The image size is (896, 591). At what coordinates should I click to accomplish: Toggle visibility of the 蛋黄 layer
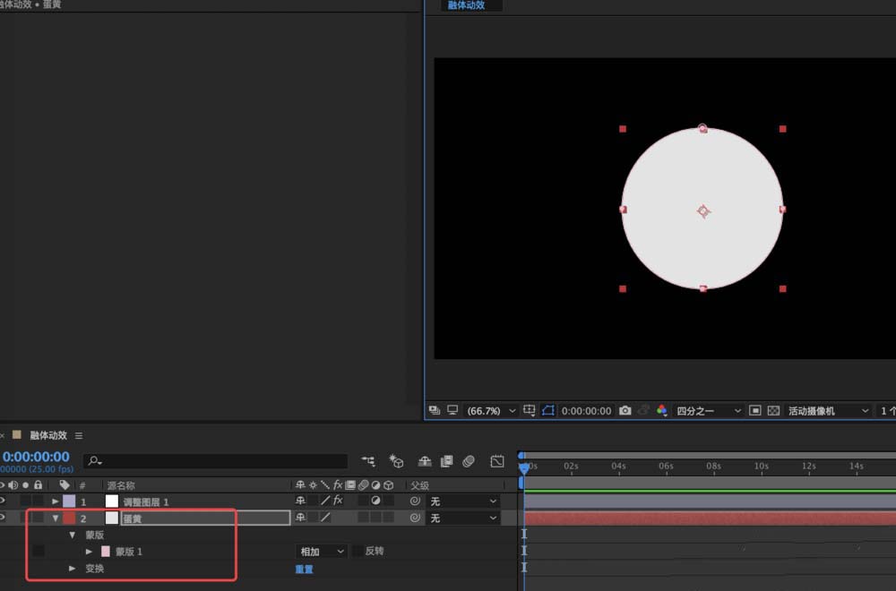click(x=3, y=518)
